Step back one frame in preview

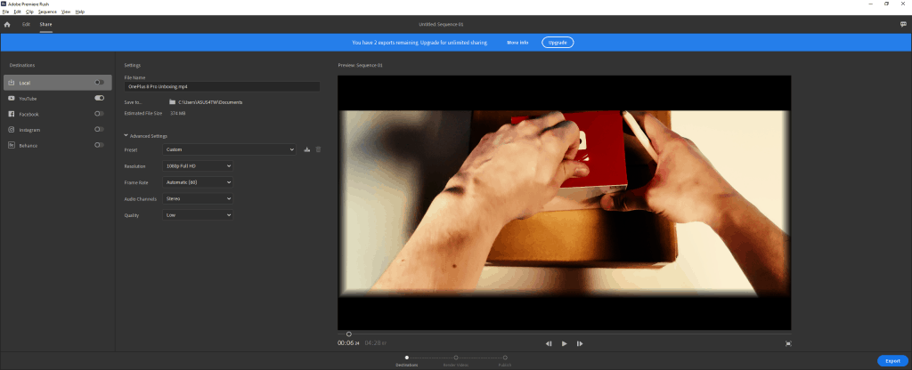(549, 344)
